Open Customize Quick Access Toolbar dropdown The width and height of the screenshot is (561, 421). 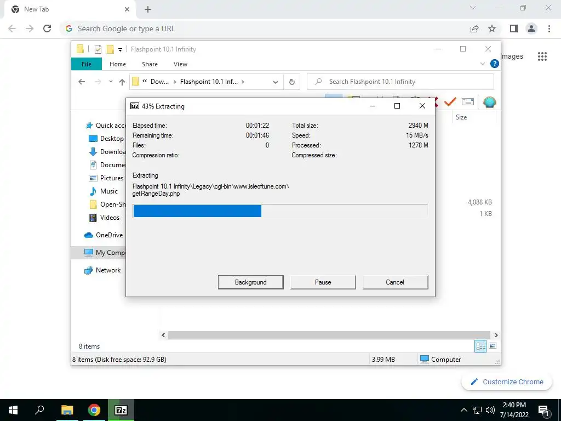coord(120,49)
